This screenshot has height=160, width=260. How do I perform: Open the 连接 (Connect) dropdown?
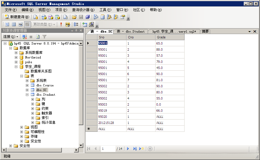(x=11, y=37)
